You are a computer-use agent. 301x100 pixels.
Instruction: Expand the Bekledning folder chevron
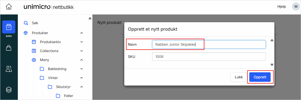pos(81,69)
